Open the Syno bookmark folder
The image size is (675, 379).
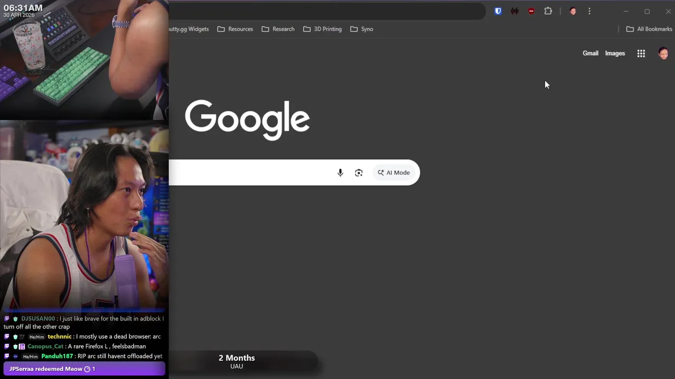362,29
